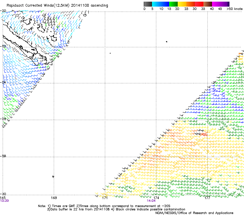Click the '177' longitude axis label
Screen dimensions: 244x215
pos(207,198)
